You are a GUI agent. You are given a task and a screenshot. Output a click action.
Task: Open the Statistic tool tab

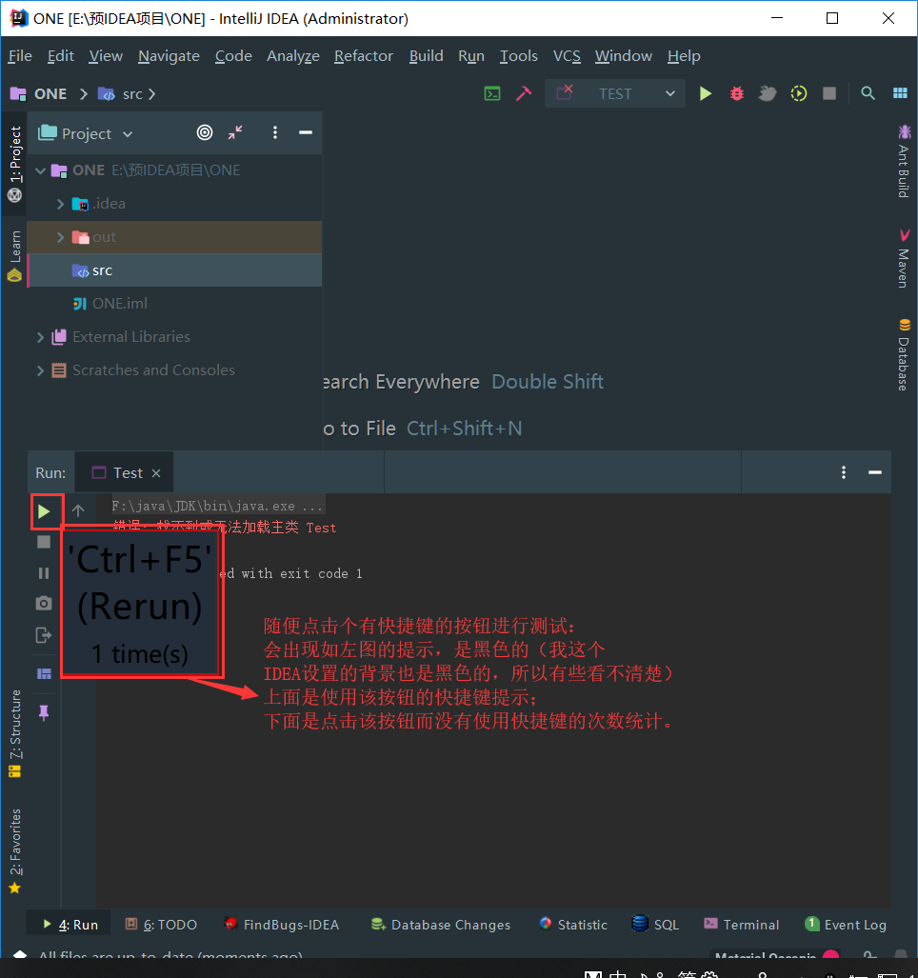pyautogui.click(x=573, y=925)
